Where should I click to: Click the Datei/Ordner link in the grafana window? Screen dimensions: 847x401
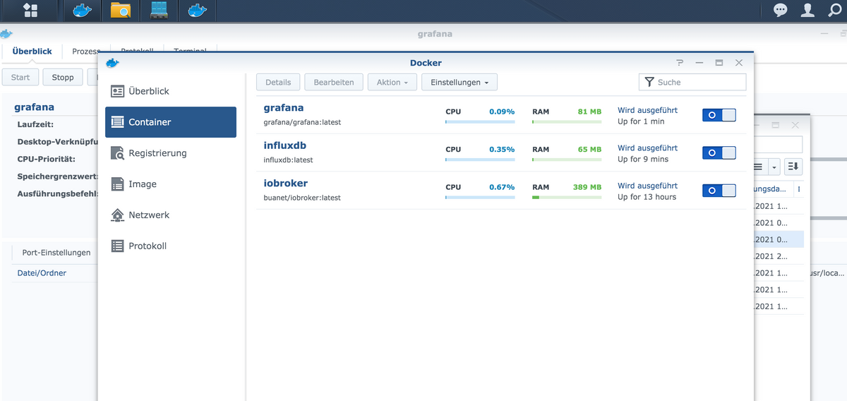pos(42,273)
